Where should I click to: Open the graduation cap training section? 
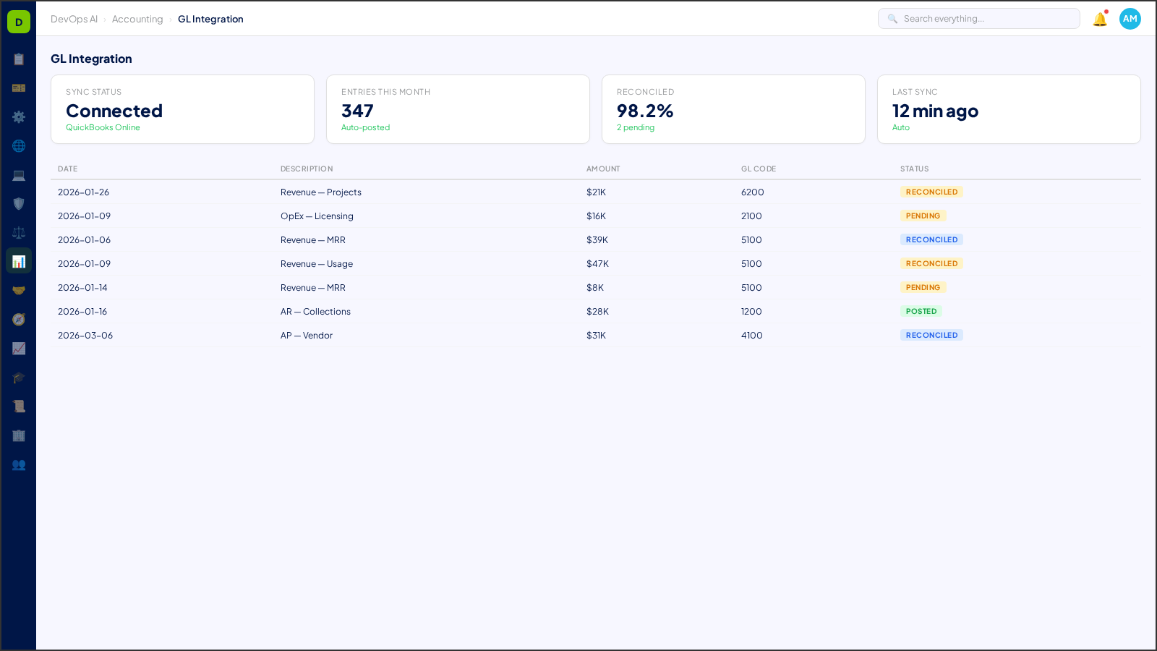click(19, 377)
